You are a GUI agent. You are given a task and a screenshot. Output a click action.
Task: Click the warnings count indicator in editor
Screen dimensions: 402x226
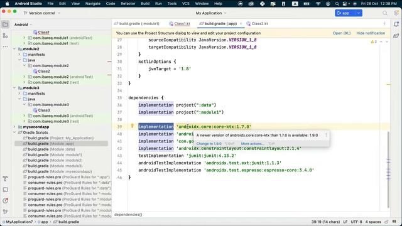point(374,41)
